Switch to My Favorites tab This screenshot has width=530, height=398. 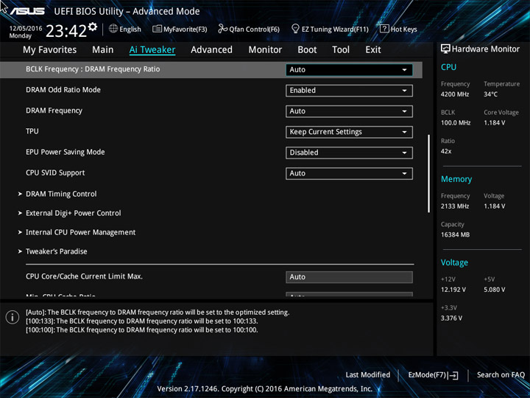click(x=50, y=50)
